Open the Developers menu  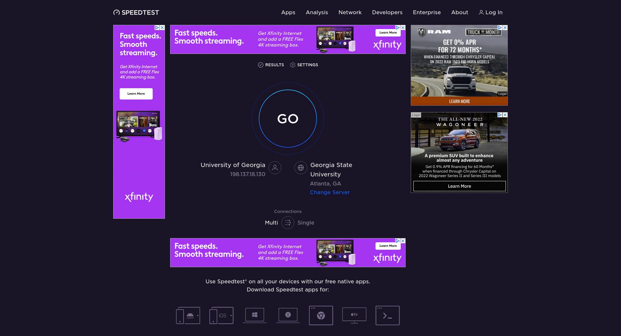click(387, 12)
